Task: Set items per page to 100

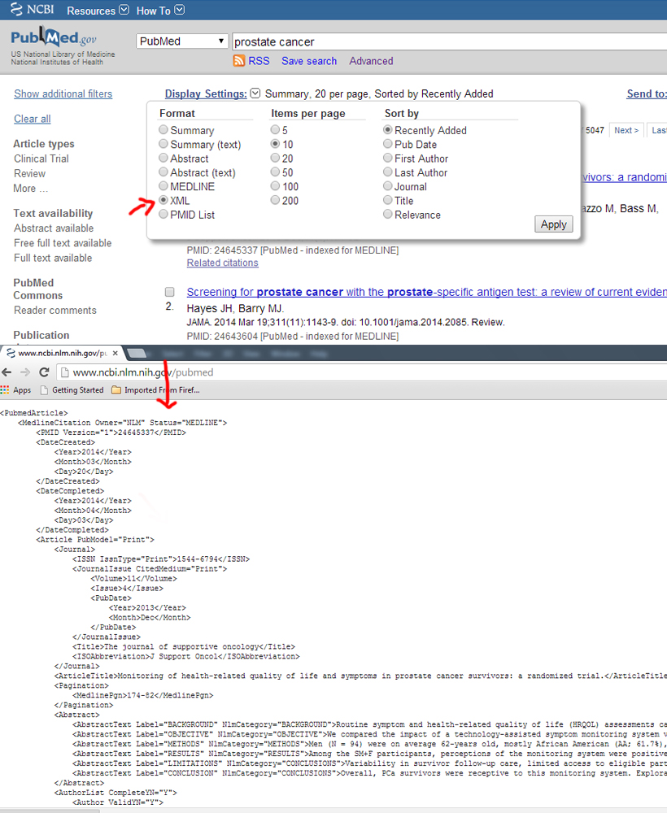Action: tap(275, 185)
